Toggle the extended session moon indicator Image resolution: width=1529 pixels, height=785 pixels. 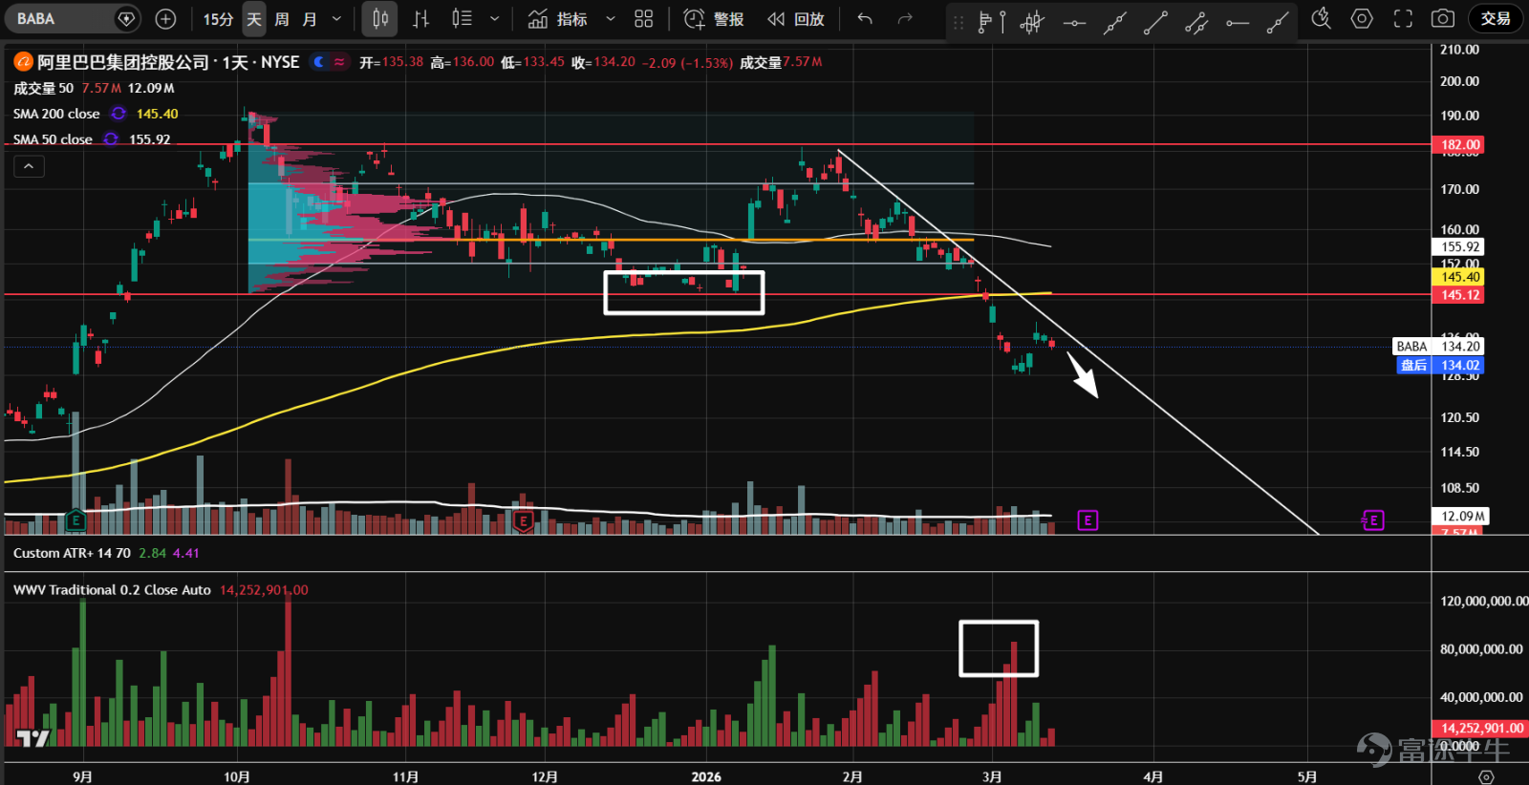[x=319, y=62]
